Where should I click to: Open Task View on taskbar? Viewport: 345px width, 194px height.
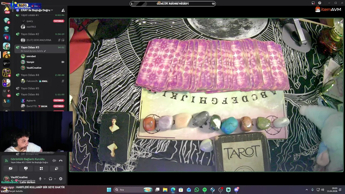(157, 190)
